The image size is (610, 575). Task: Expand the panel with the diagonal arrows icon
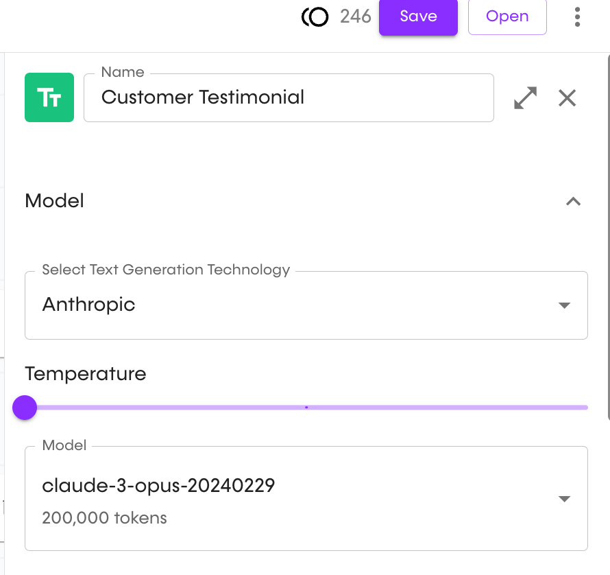(x=525, y=98)
